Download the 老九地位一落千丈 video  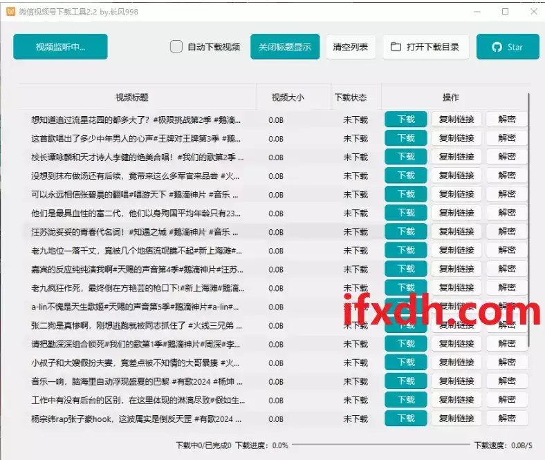pos(406,250)
